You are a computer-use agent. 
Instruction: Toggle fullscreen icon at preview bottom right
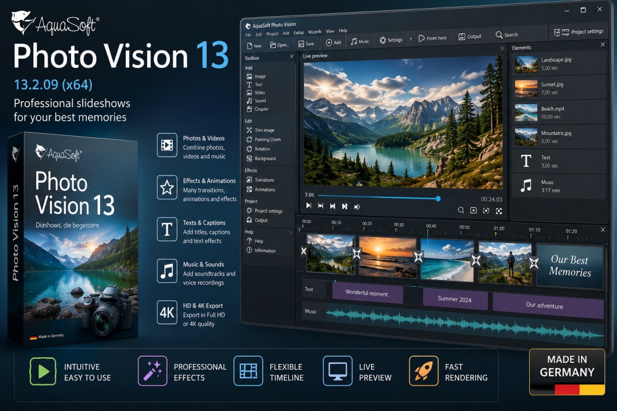tap(499, 211)
